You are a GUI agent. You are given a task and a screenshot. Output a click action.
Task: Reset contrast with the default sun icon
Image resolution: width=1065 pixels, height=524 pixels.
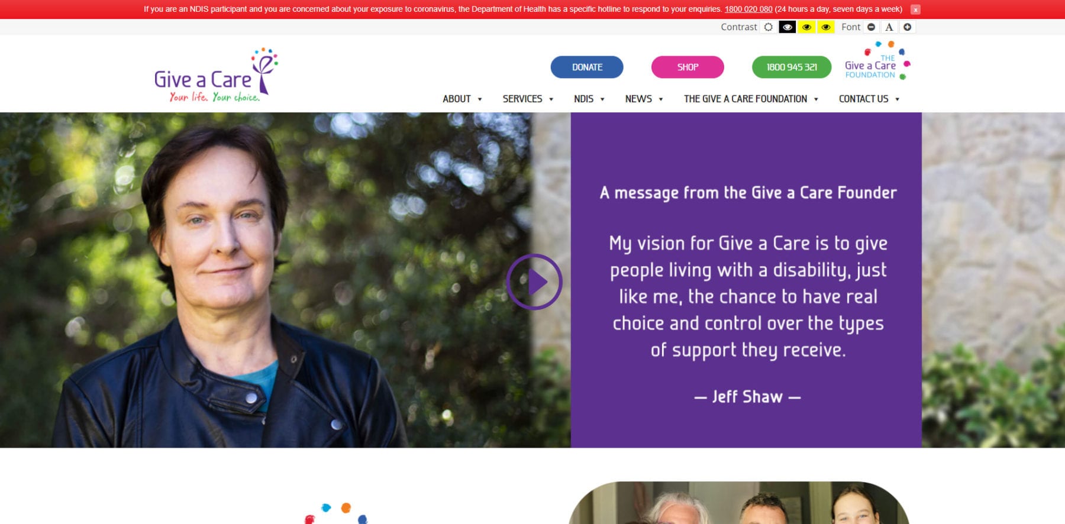click(768, 27)
